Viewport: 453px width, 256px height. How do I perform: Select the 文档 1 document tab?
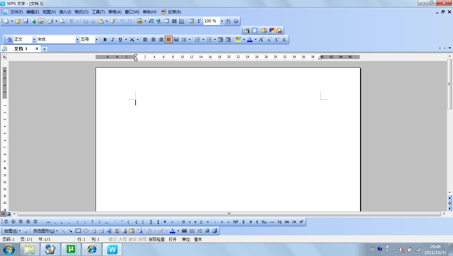point(21,48)
